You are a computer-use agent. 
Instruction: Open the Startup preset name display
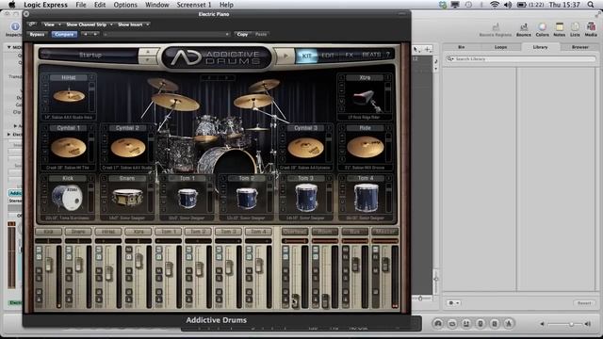90,55
